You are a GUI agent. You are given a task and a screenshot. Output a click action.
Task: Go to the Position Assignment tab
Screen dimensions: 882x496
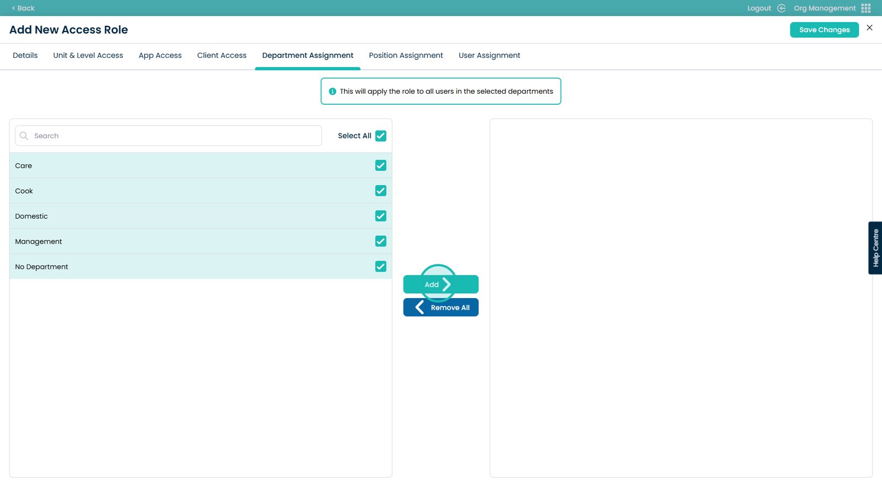point(406,56)
